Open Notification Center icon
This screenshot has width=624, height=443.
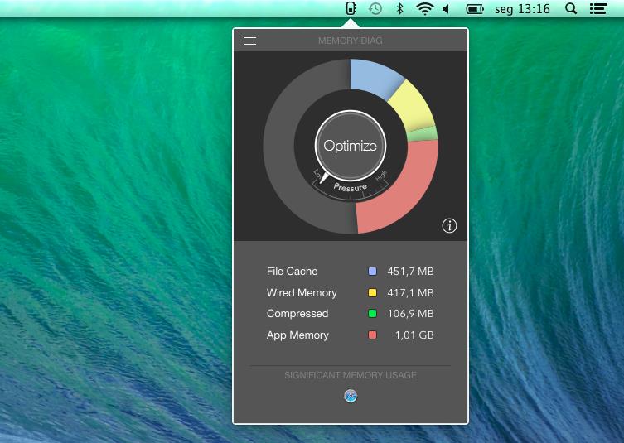(x=597, y=9)
